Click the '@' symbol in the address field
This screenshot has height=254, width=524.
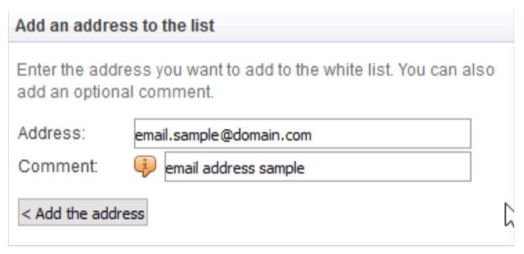(x=226, y=135)
